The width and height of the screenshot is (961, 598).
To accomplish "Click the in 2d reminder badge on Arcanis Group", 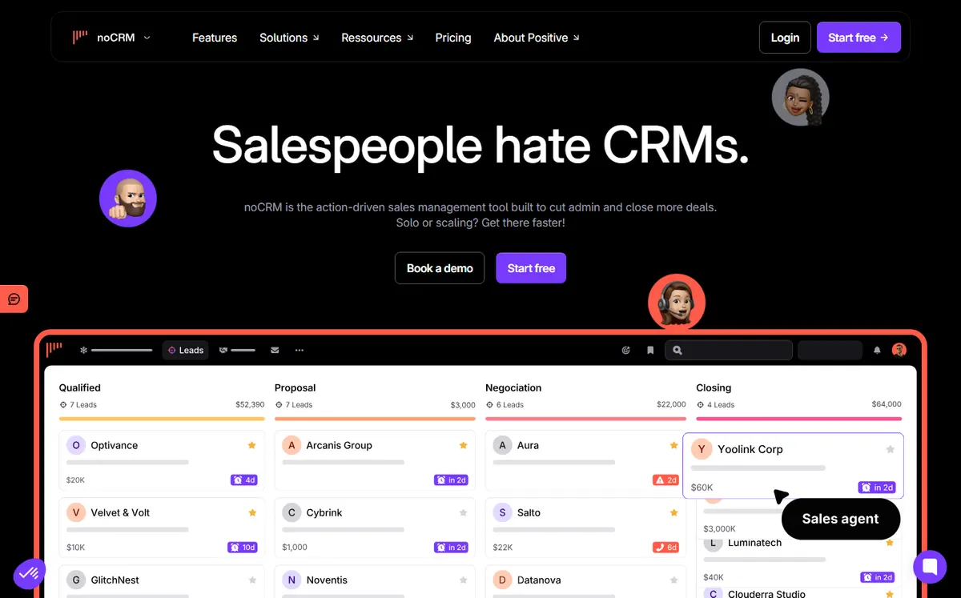I will 452,480.
